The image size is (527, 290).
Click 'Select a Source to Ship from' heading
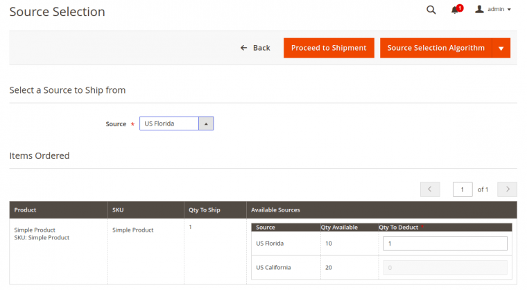pyautogui.click(x=67, y=90)
